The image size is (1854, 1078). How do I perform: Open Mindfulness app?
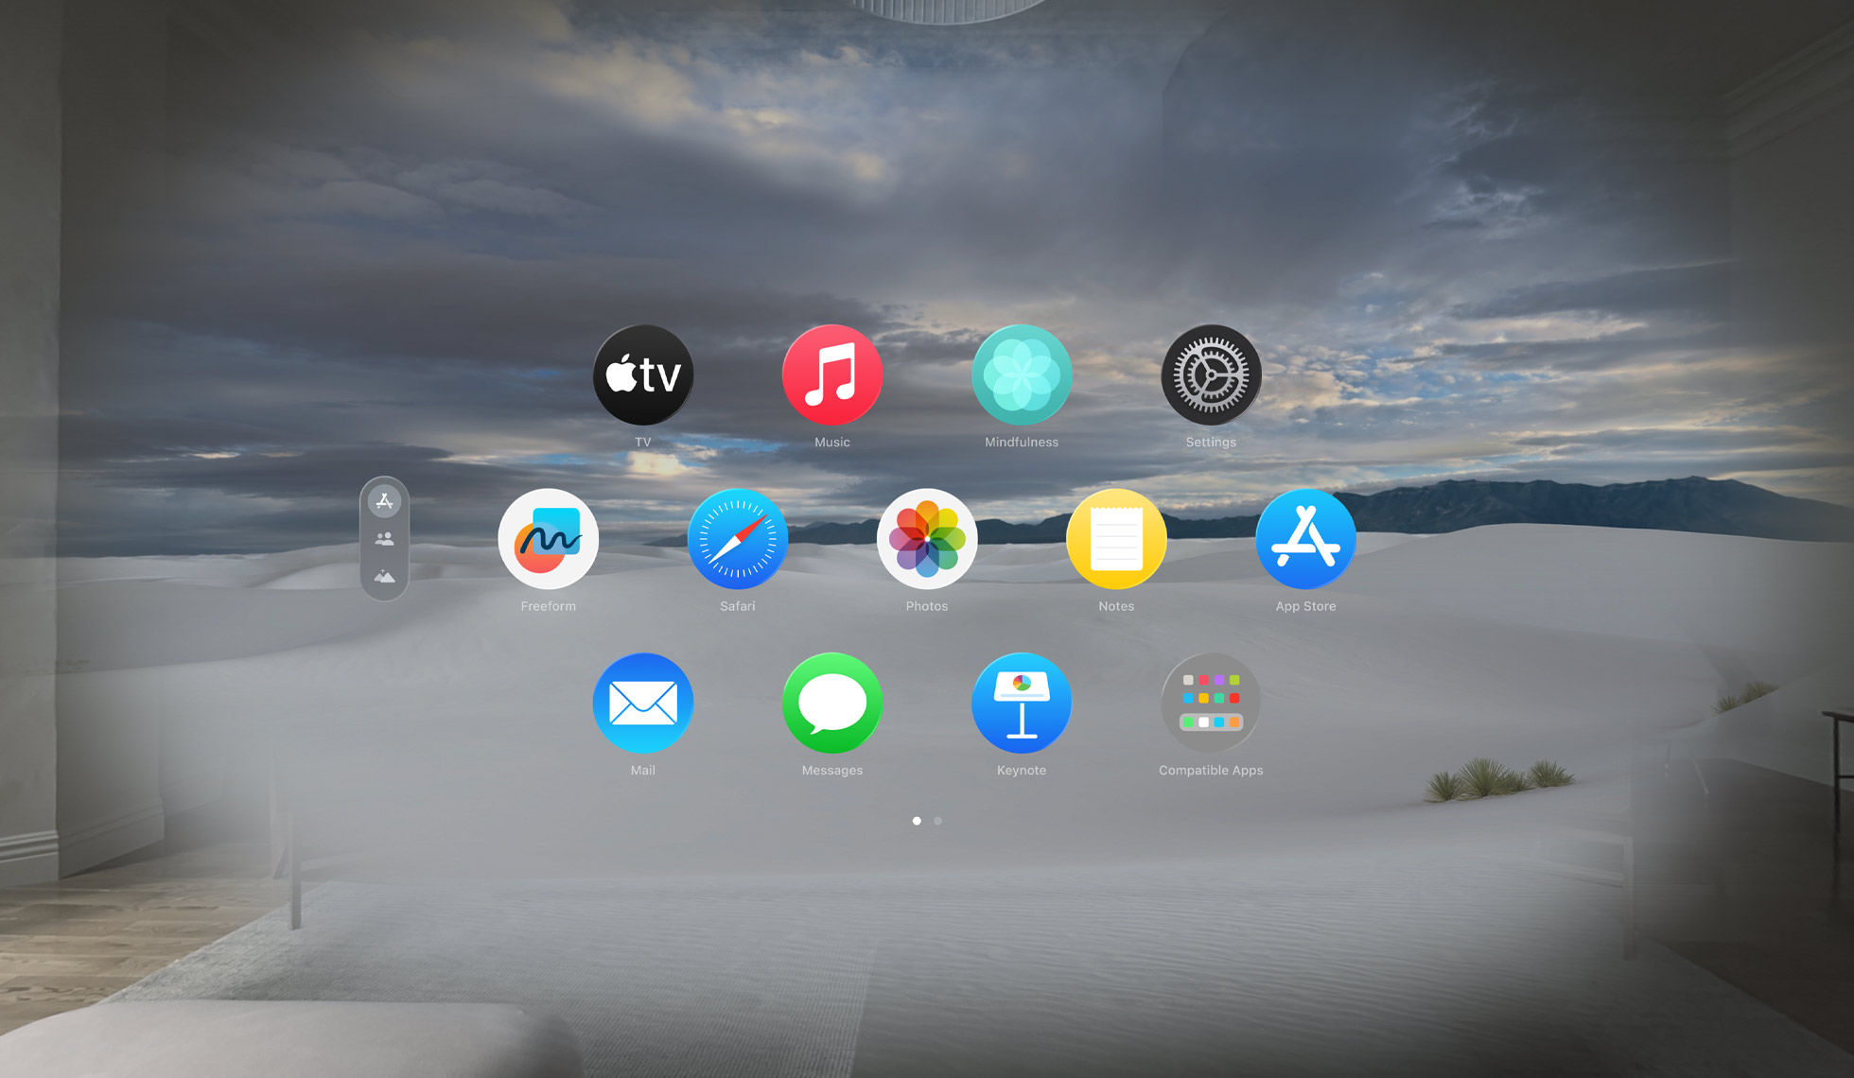tap(1023, 376)
